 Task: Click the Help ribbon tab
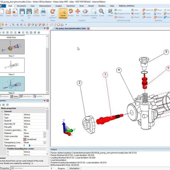112,6
